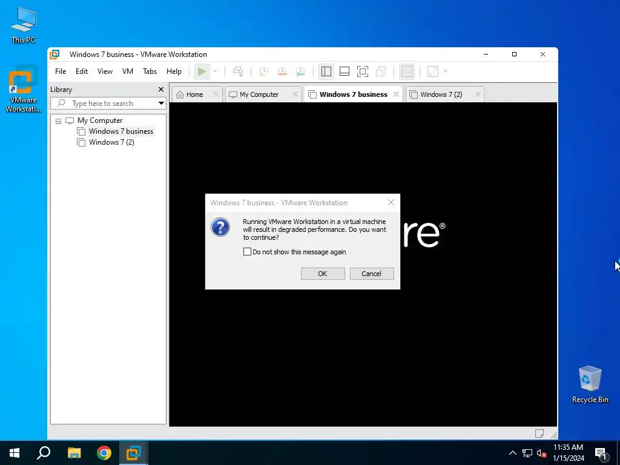The height and width of the screenshot is (465, 620).
Task: Select My Computer in the Library tree
Action: coord(100,120)
